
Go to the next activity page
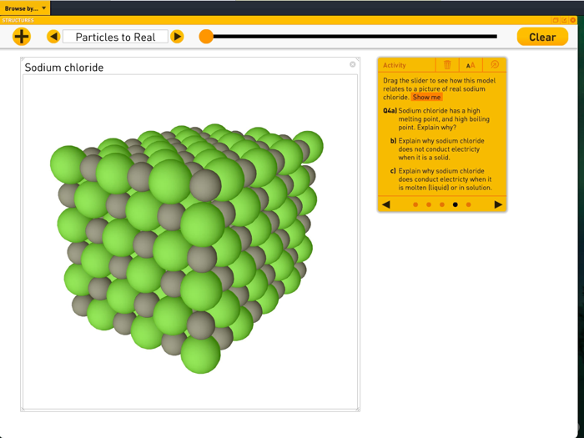coord(498,204)
